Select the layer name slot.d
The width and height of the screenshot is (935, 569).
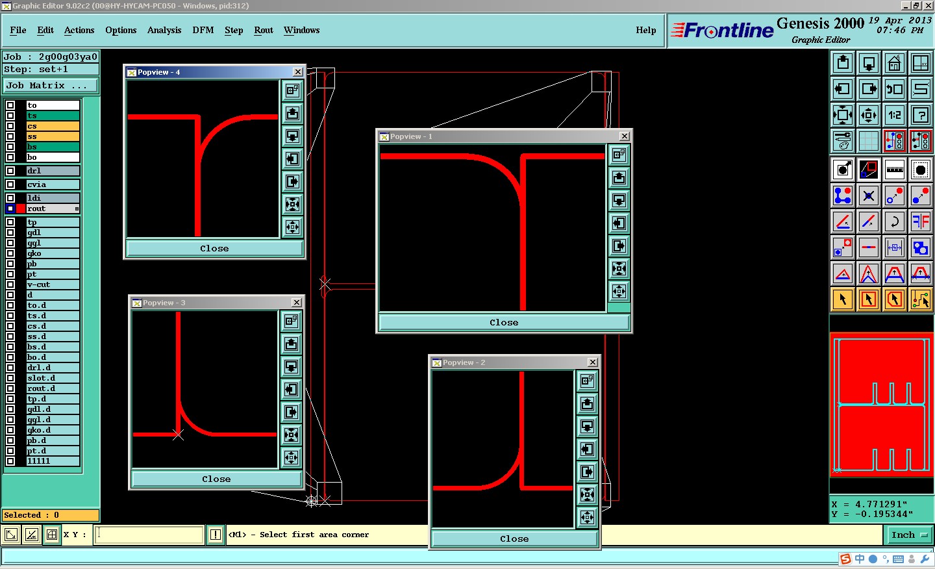pyautogui.click(x=53, y=378)
